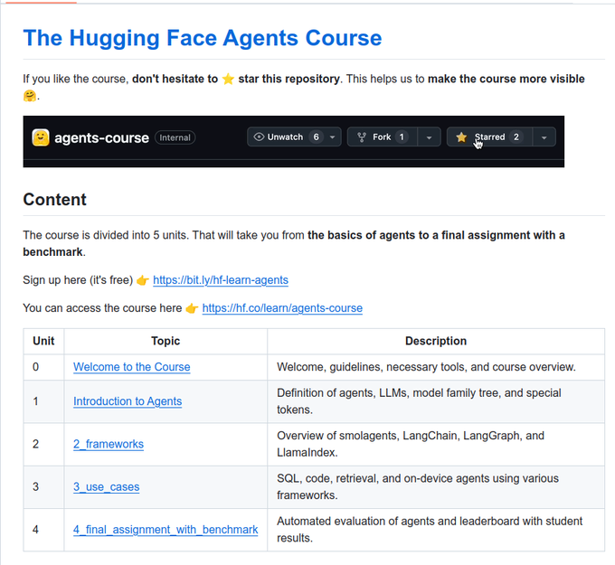Open the bit.ly/hf-learn-agents signup link
Image resolution: width=615 pixels, height=565 pixels.
point(221,280)
